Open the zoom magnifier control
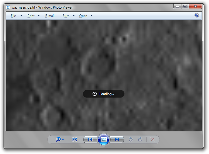The width and height of the screenshot is (209, 154). (x=58, y=139)
